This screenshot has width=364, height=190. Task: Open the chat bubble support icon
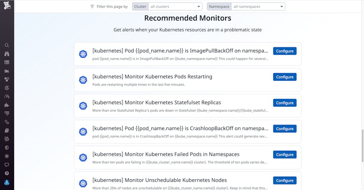(7, 165)
